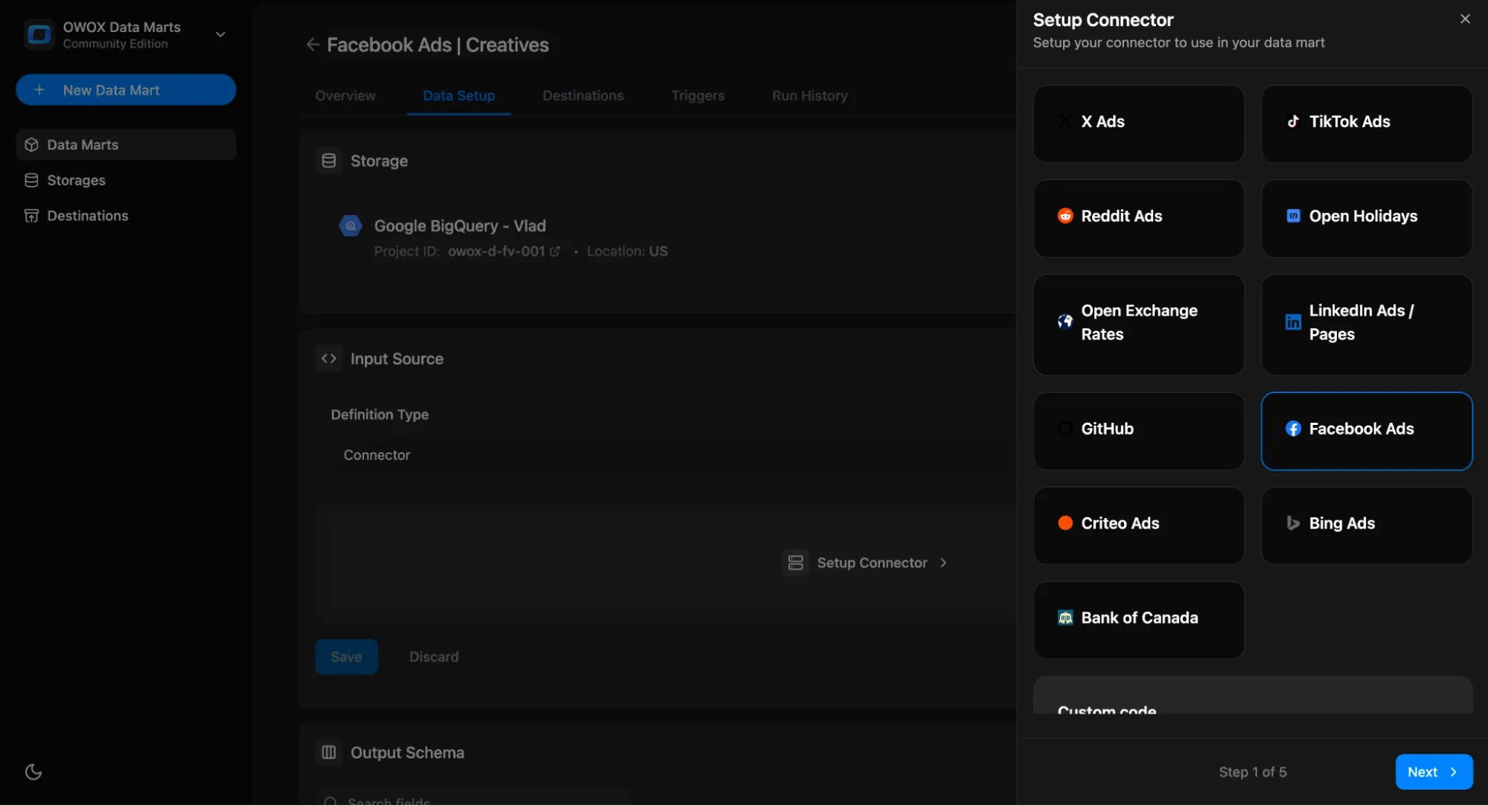
Task: Click the Step 1 of 5 indicator
Action: [x=1252, y=772]
